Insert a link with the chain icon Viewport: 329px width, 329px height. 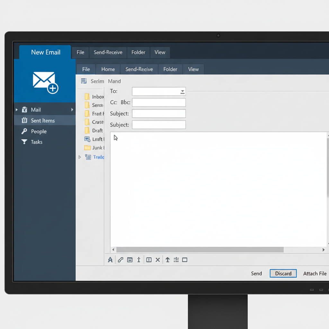coord(120,260)
